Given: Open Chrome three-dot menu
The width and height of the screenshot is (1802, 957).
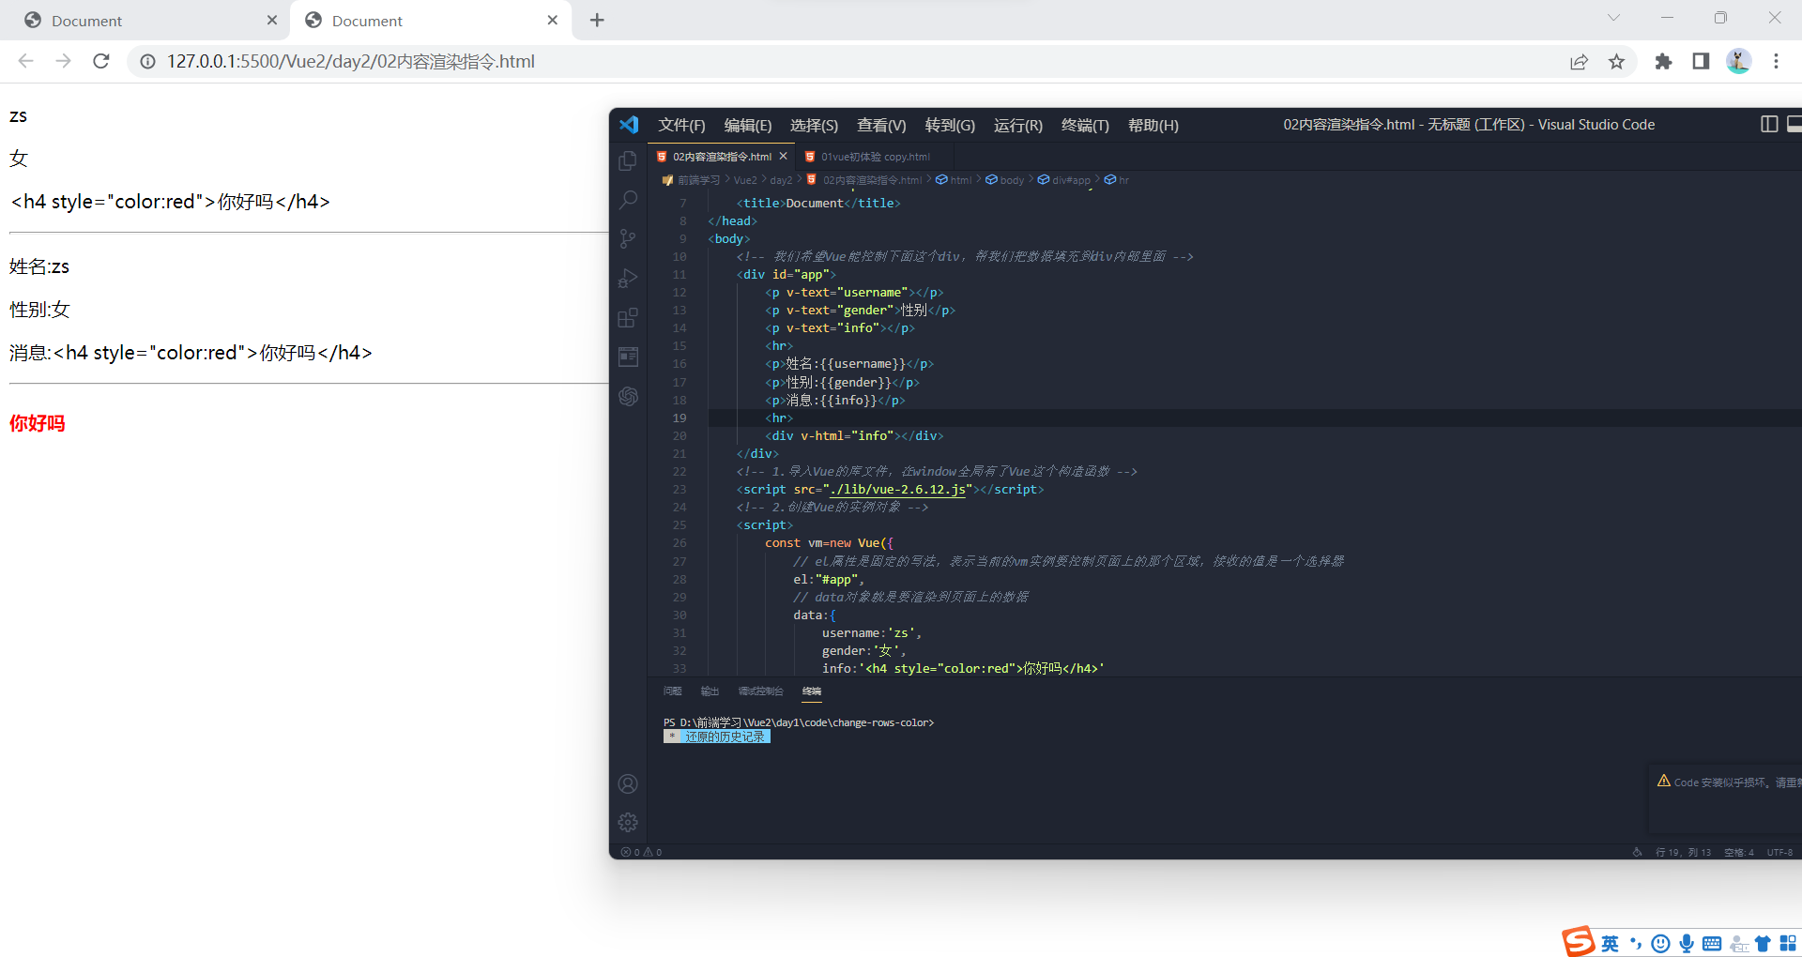Looking at the screenshot, I should [x=1776, y=61].
